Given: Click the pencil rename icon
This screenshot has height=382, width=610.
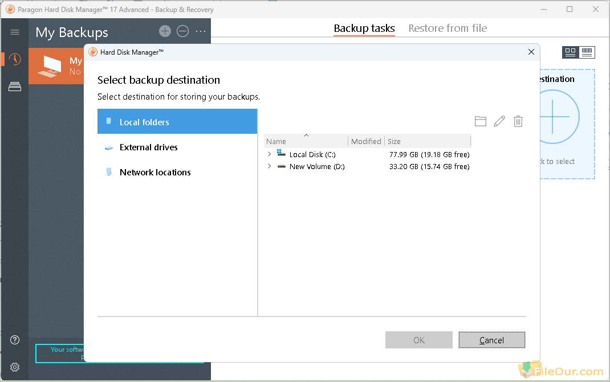Looking at the screenshot, I should 499,121.
